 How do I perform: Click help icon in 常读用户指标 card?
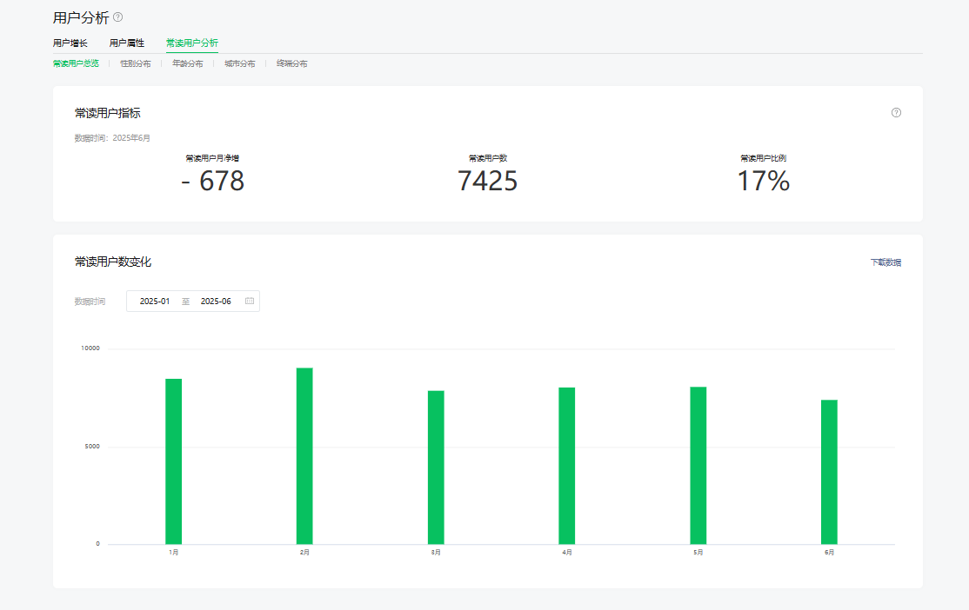pos(896,112)
